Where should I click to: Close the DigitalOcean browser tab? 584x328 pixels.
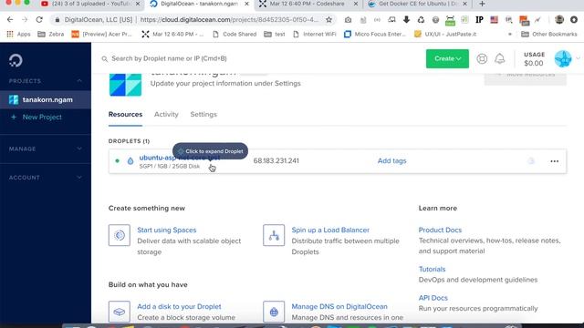click(x=246, y=4)
